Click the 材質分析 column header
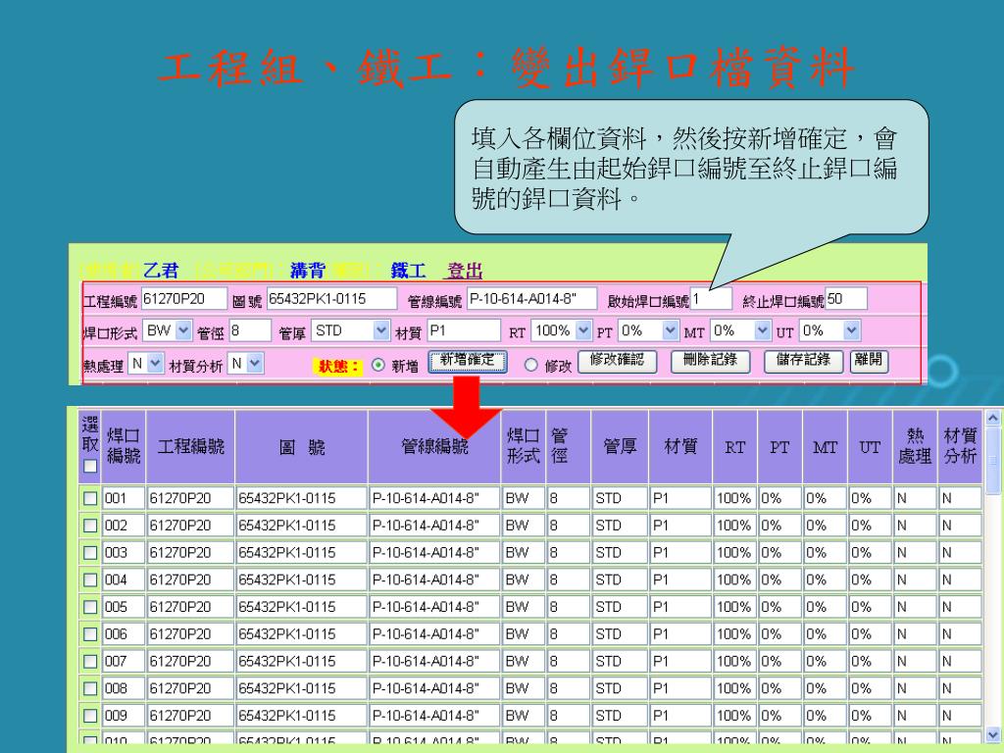 [x=960, y=446]
